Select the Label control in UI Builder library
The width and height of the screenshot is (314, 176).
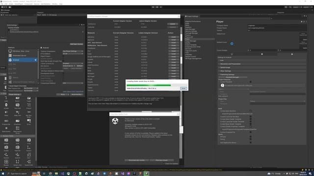pyautogui.click(x=6, y=98)
